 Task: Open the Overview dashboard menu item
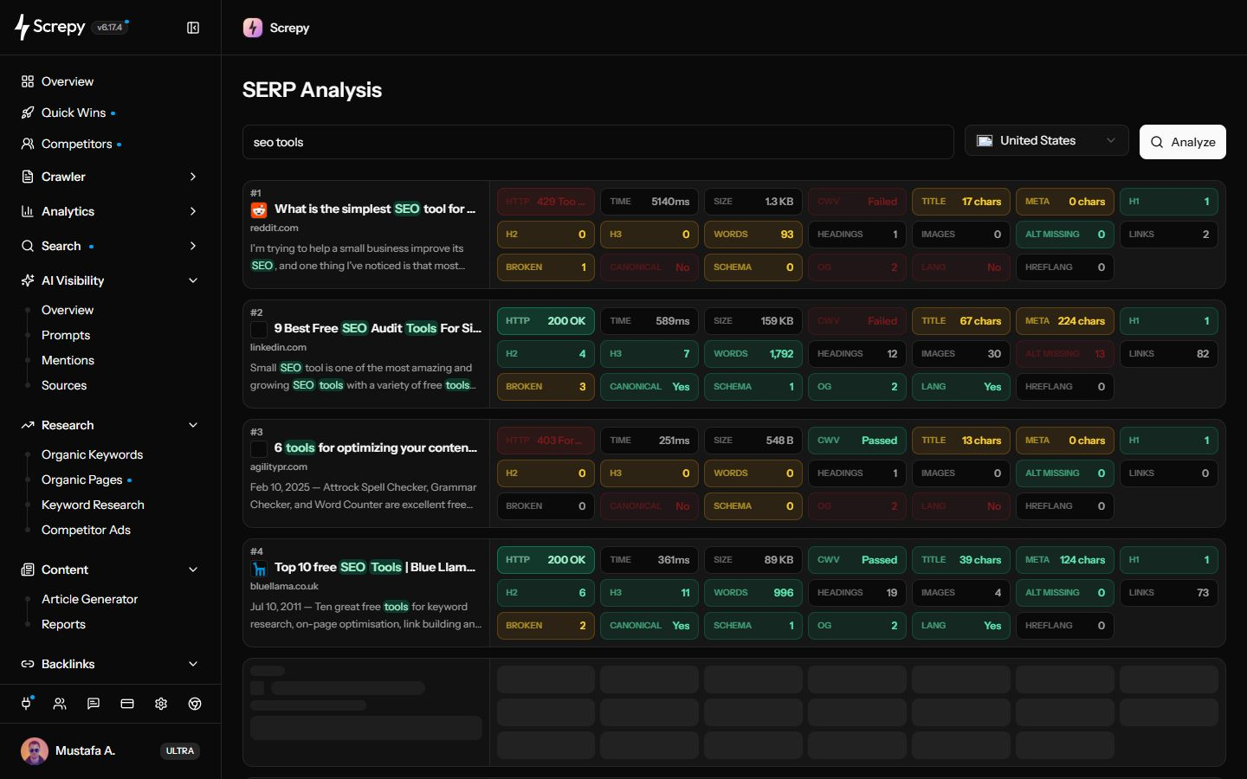coord(68,81)
